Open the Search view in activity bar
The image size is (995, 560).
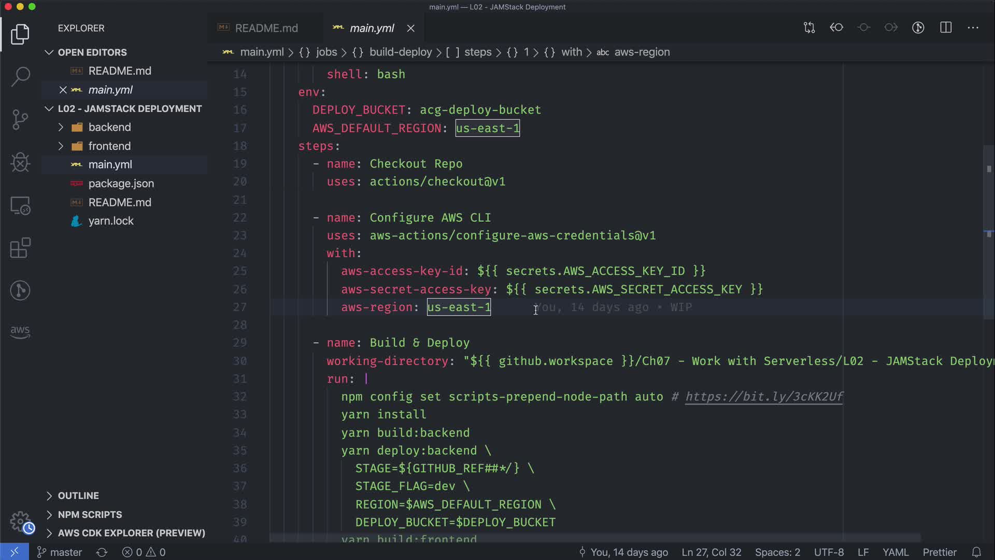(x=20, y=77)
